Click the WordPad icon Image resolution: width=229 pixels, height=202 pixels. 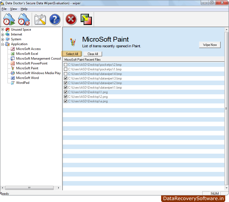coord(13,83)
